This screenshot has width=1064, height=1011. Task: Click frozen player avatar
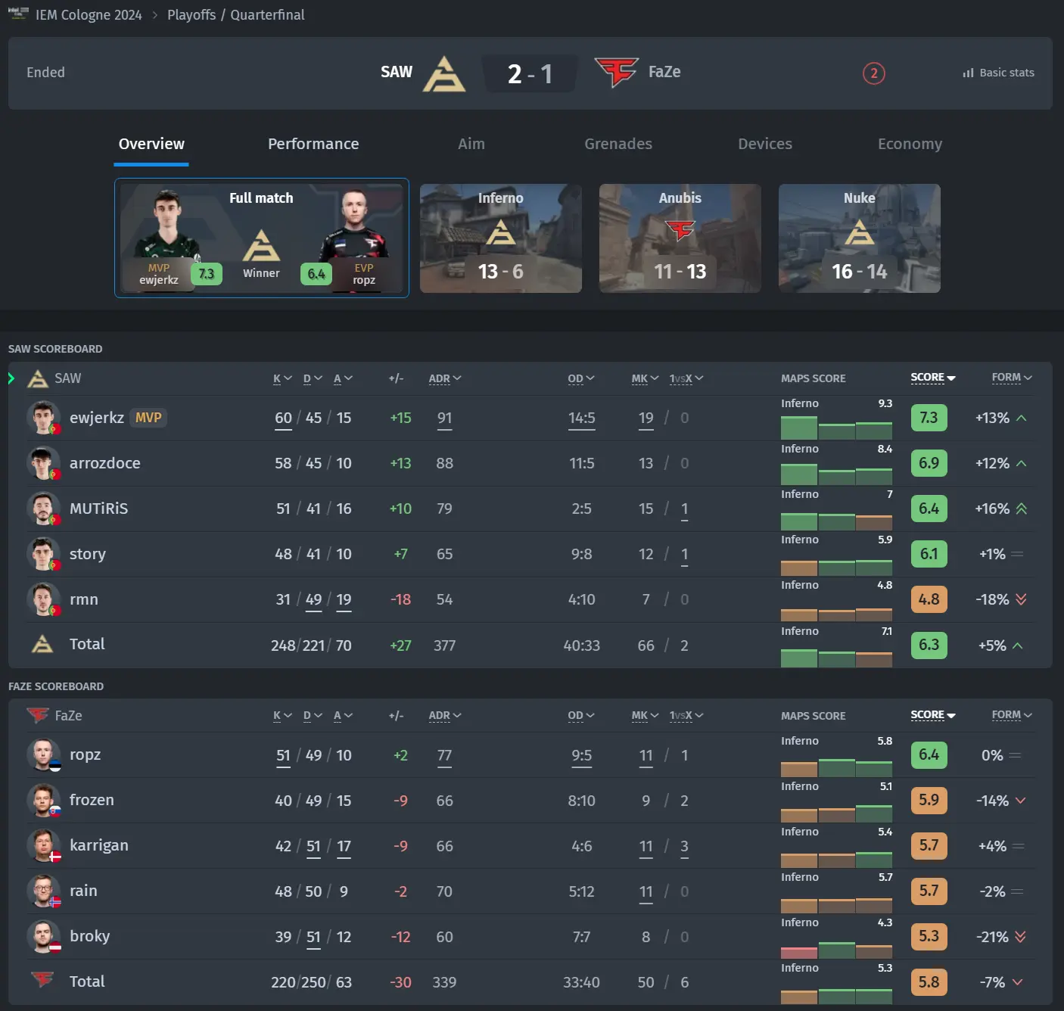click(x=43, y=800)
